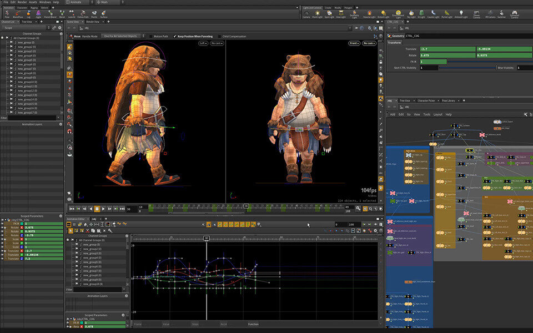This screenshot has width=533, height=333.
Task: Create a Caustic Light from the shelf
Action: click(x=433, y=14)
